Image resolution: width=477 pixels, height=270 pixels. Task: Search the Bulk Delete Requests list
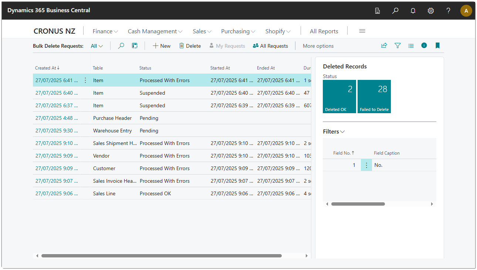(x=121, y=46)
